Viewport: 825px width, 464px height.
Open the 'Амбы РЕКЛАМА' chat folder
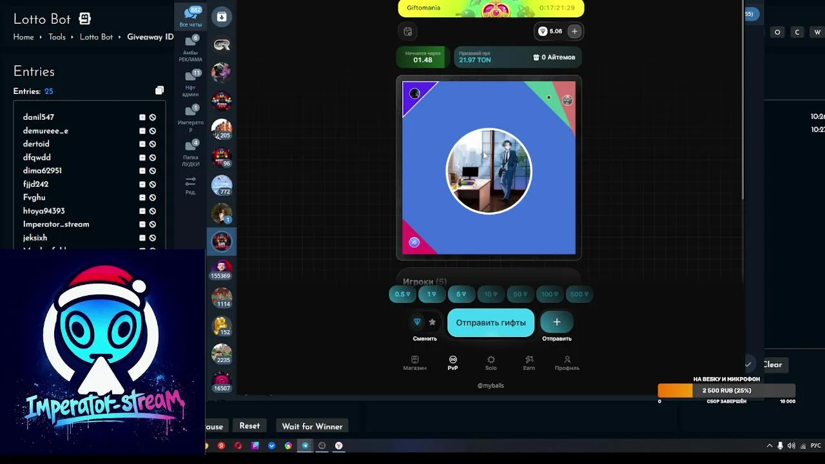[190, 49]
